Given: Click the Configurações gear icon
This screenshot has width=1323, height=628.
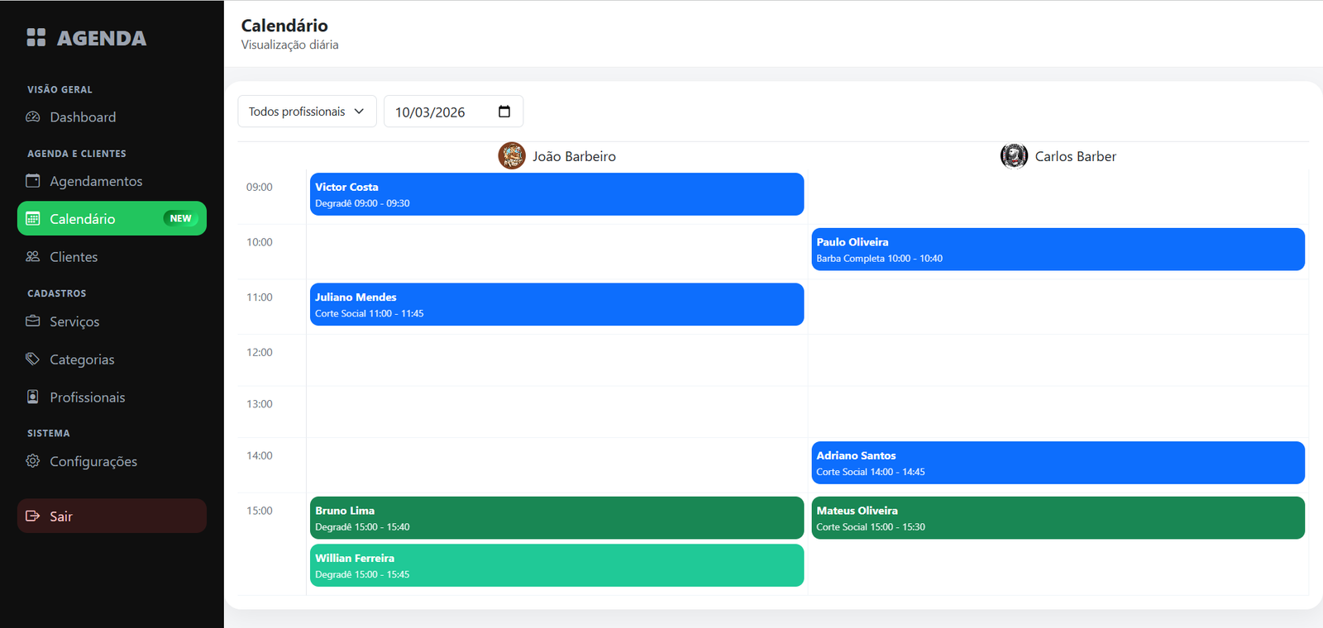Looking at the screenshot, I should point(33,461).
